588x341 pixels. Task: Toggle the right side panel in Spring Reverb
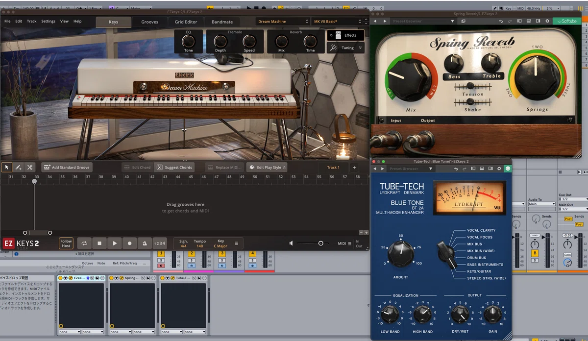pyautogui.click(x=537, y=21)
